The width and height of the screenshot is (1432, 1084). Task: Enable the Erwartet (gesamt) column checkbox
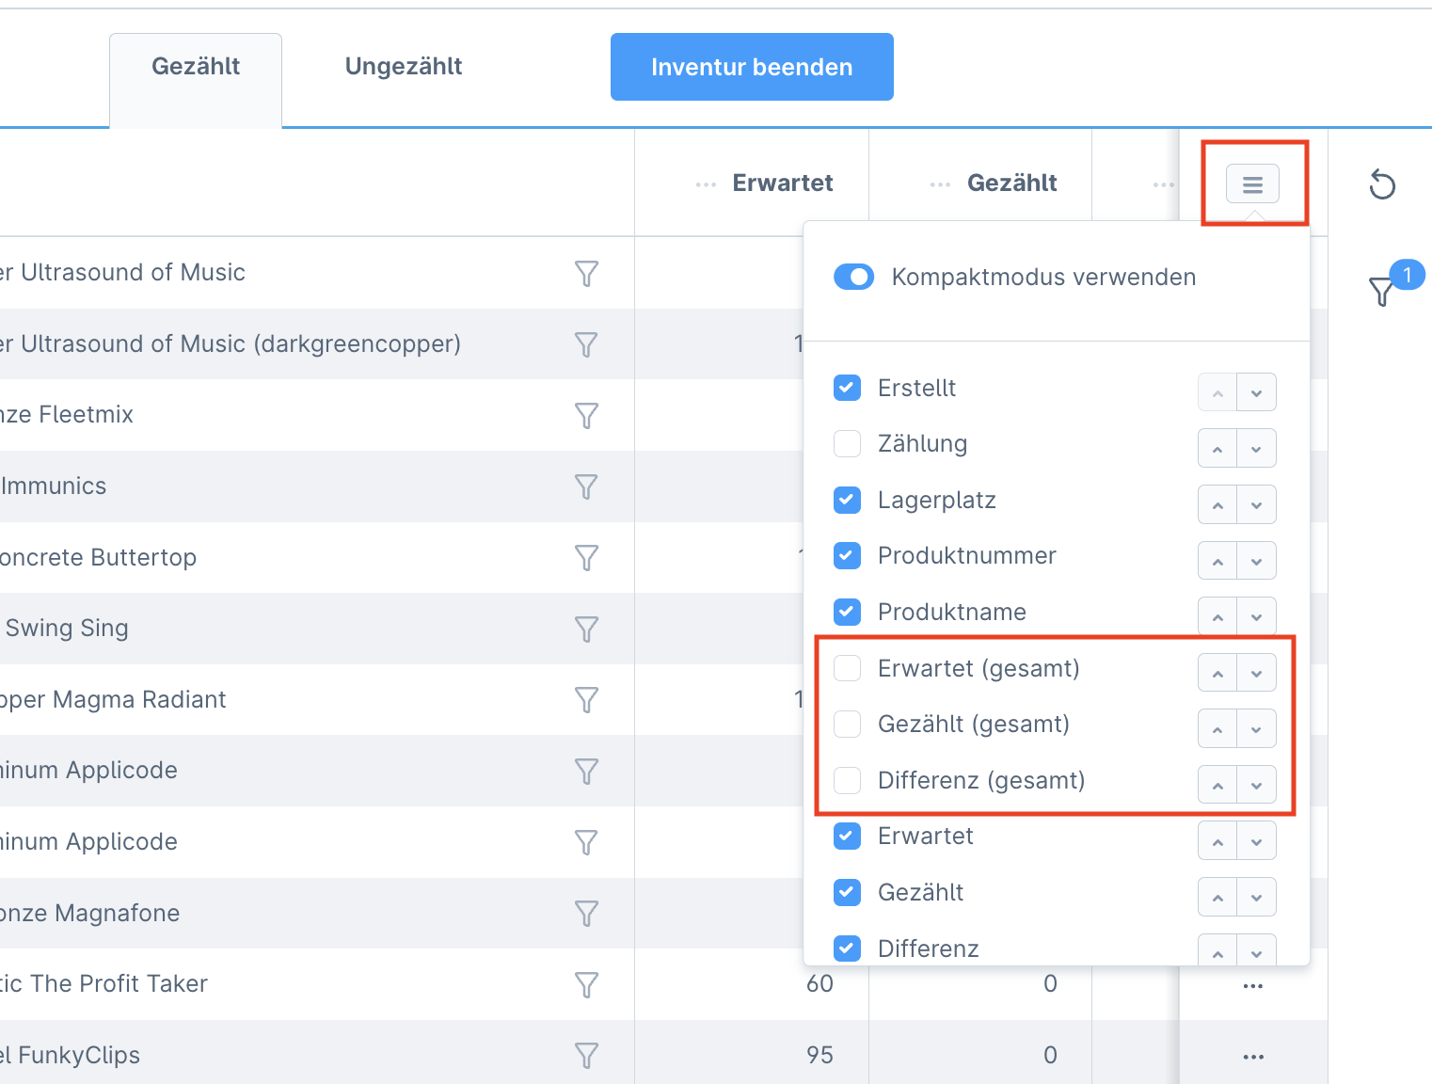point(848,668)
